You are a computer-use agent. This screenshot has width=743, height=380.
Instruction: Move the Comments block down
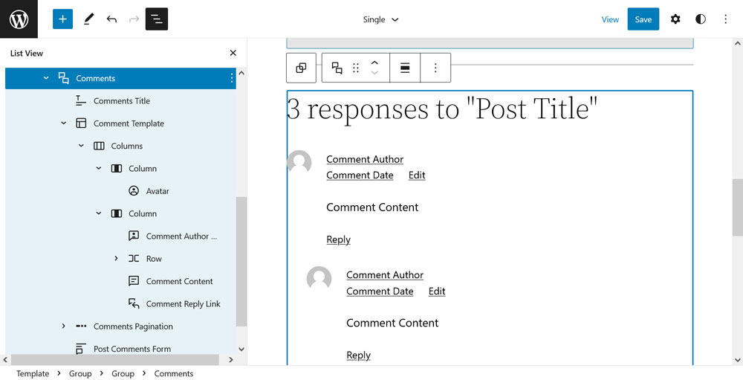[374, 73]
